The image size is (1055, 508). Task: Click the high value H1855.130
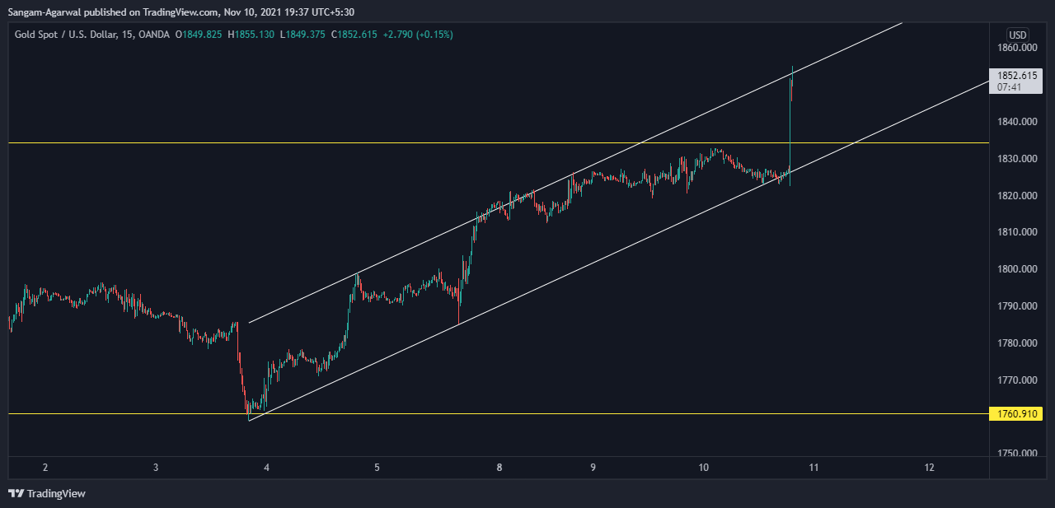coord(251,35)
